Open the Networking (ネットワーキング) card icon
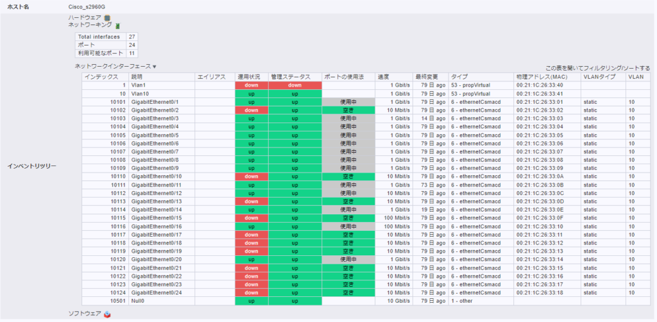This screenshot has height=322, width=657. pyautogui.click(x=118, y=26)
